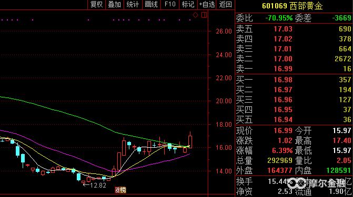353x197 pixels.
Task: Select the 统计 statistics button
Action: tap(133, 5)
